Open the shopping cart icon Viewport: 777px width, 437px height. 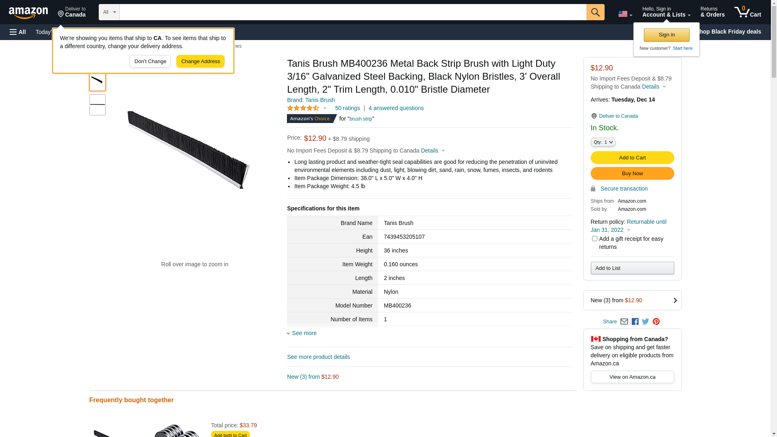click(x=747, y=12)
